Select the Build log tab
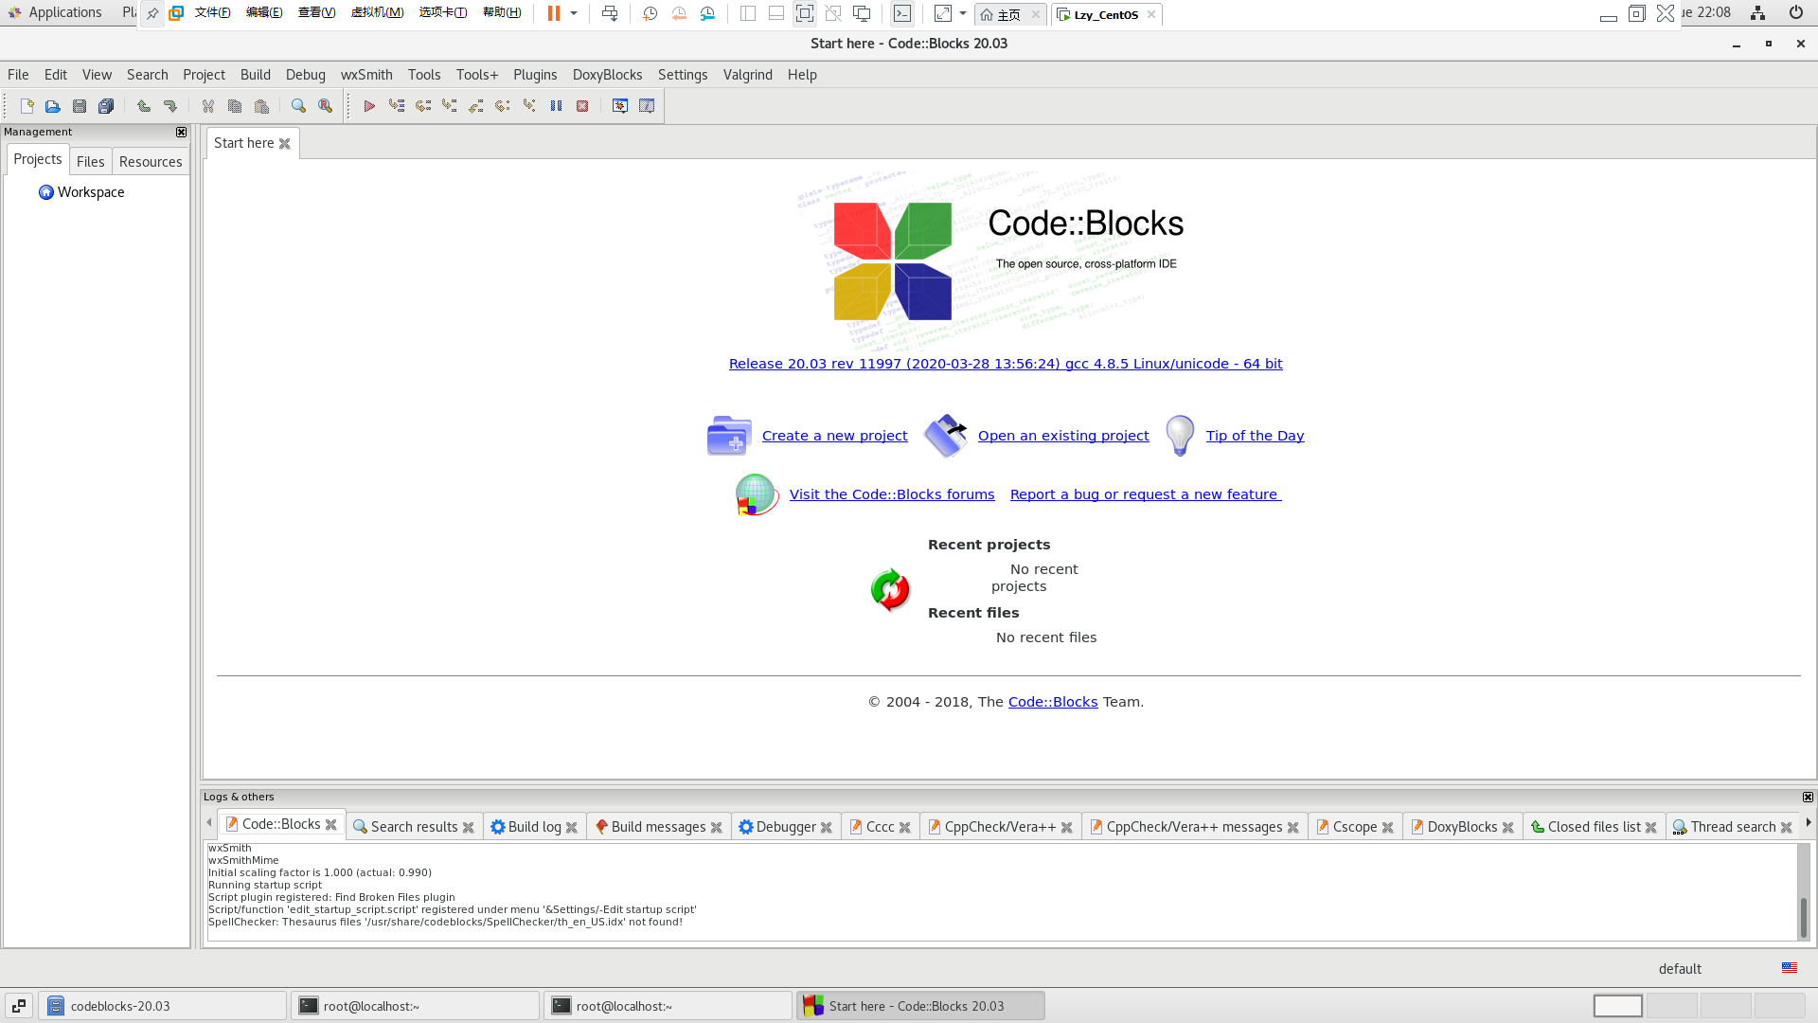 pos(535,827)
